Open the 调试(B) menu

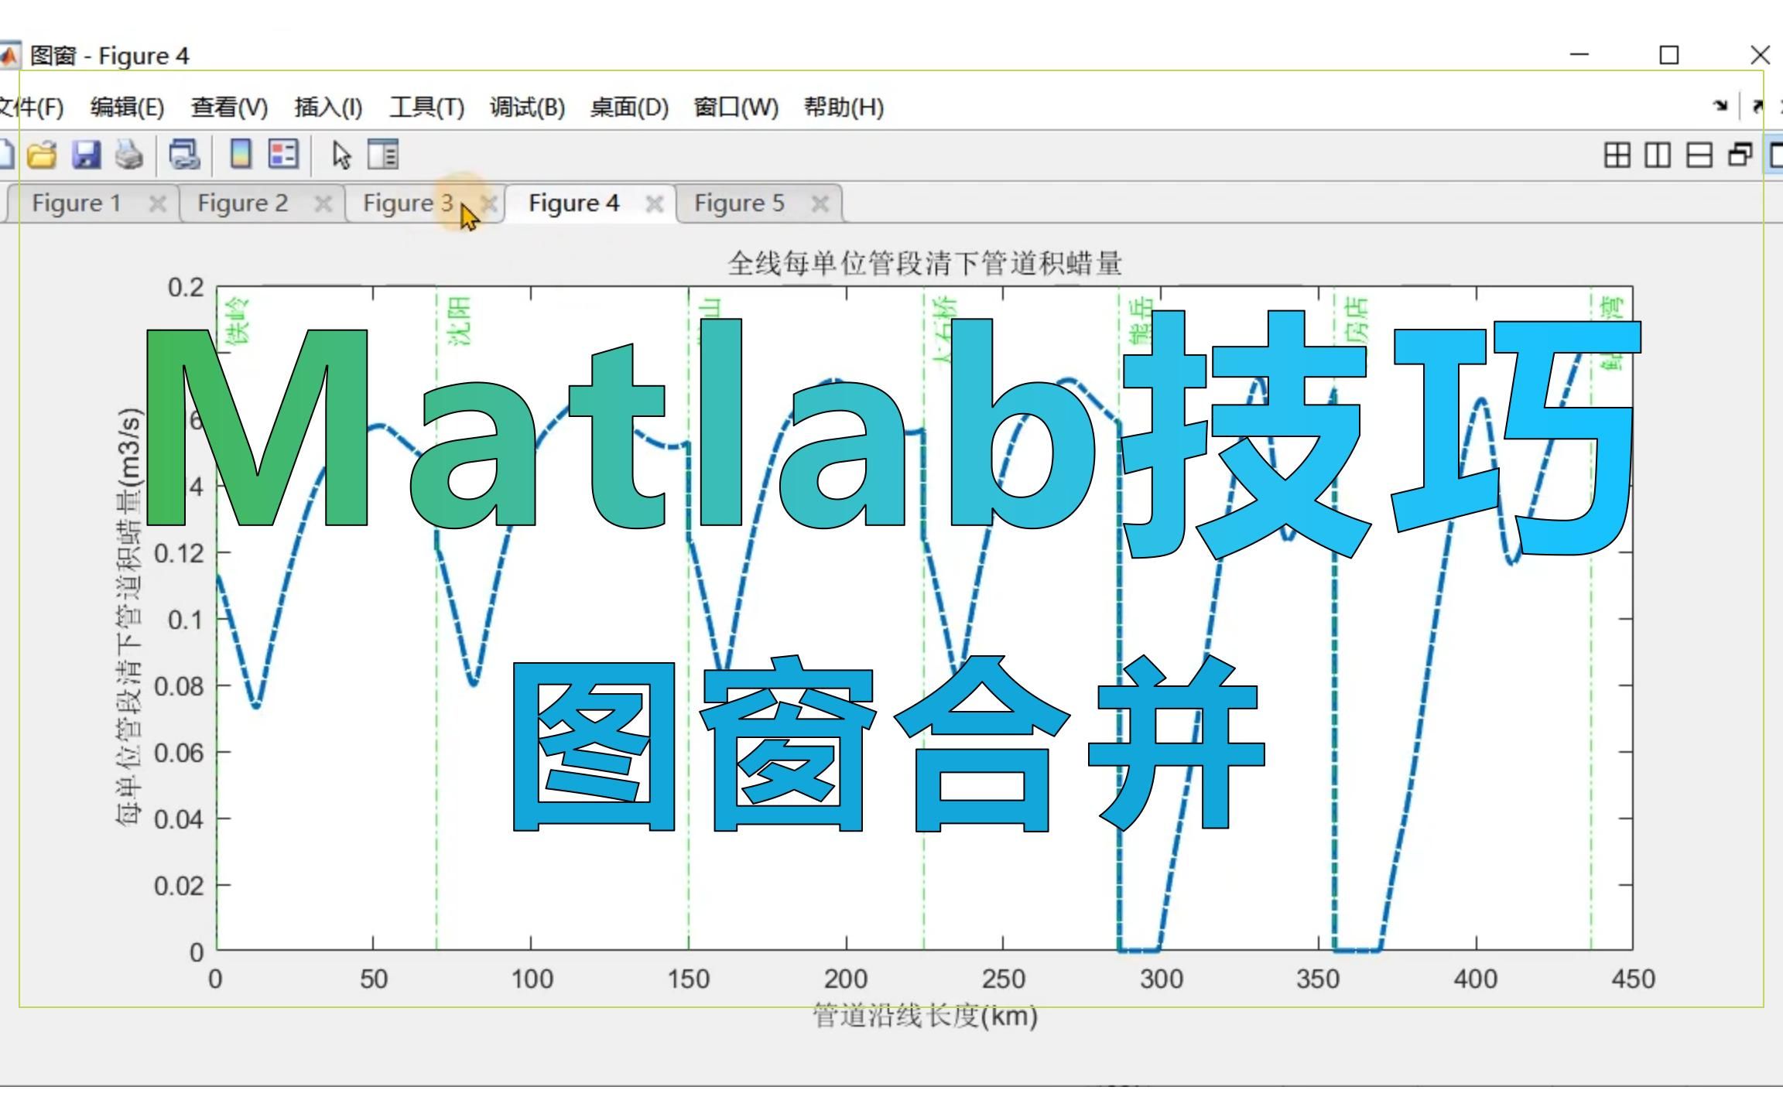click(527, 107)
